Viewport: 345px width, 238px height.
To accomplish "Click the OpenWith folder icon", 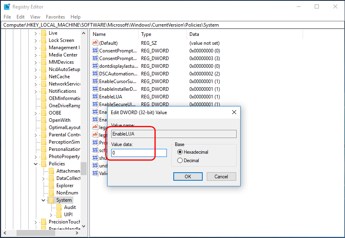I will [44, 120].
